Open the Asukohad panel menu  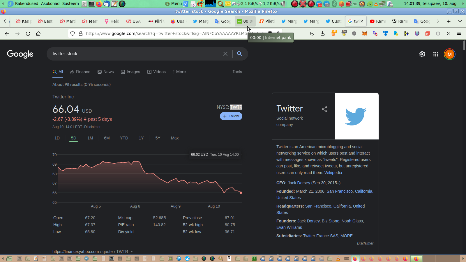click(50, 3)
